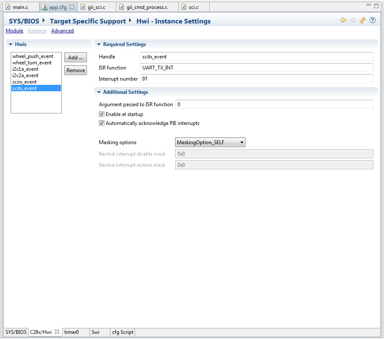Click the follow-links arrows icon near top right
Image resolution: width=384 pixels, height=339 pixels.
pyautogui.click(x=362, y=20)
